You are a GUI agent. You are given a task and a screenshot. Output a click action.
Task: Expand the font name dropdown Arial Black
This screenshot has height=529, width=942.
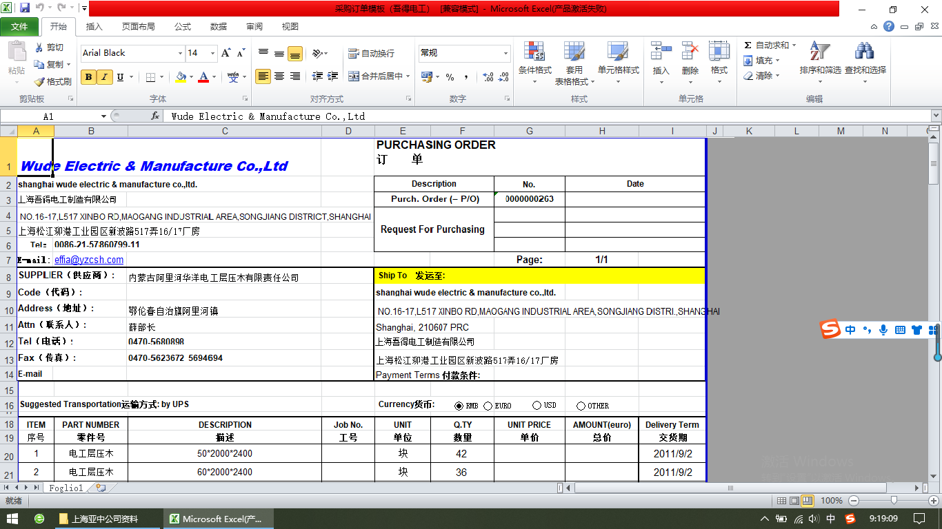[180, 53]
